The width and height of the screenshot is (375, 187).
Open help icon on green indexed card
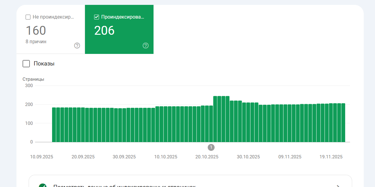pyautogui.click(x=146, y=46)
